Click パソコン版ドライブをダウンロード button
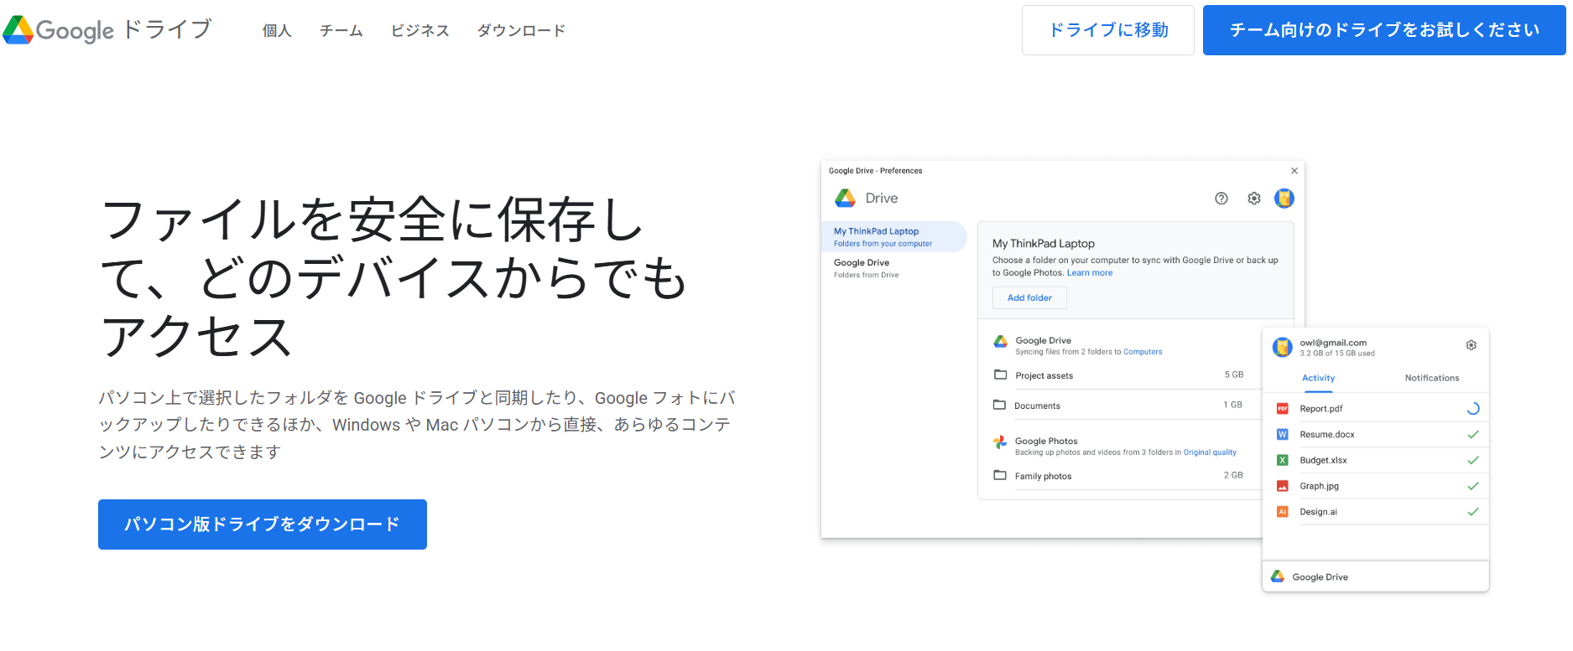Image resolution: width=1573 pixels, height=651 pixels. [x=263, y=524]
